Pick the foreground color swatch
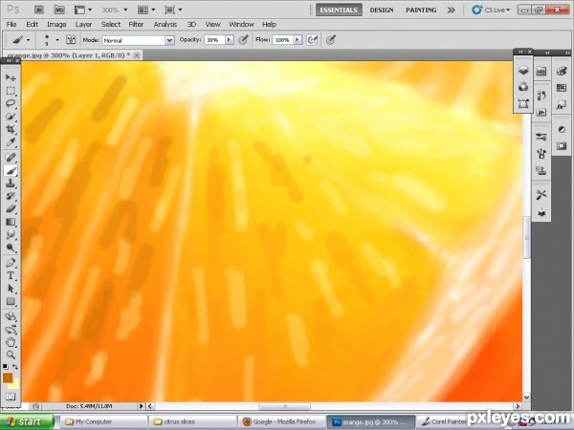 click(8, 378)
